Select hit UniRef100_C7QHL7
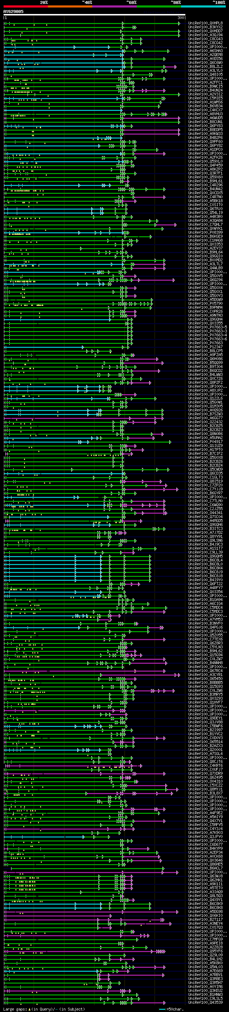 click(205, 224)
